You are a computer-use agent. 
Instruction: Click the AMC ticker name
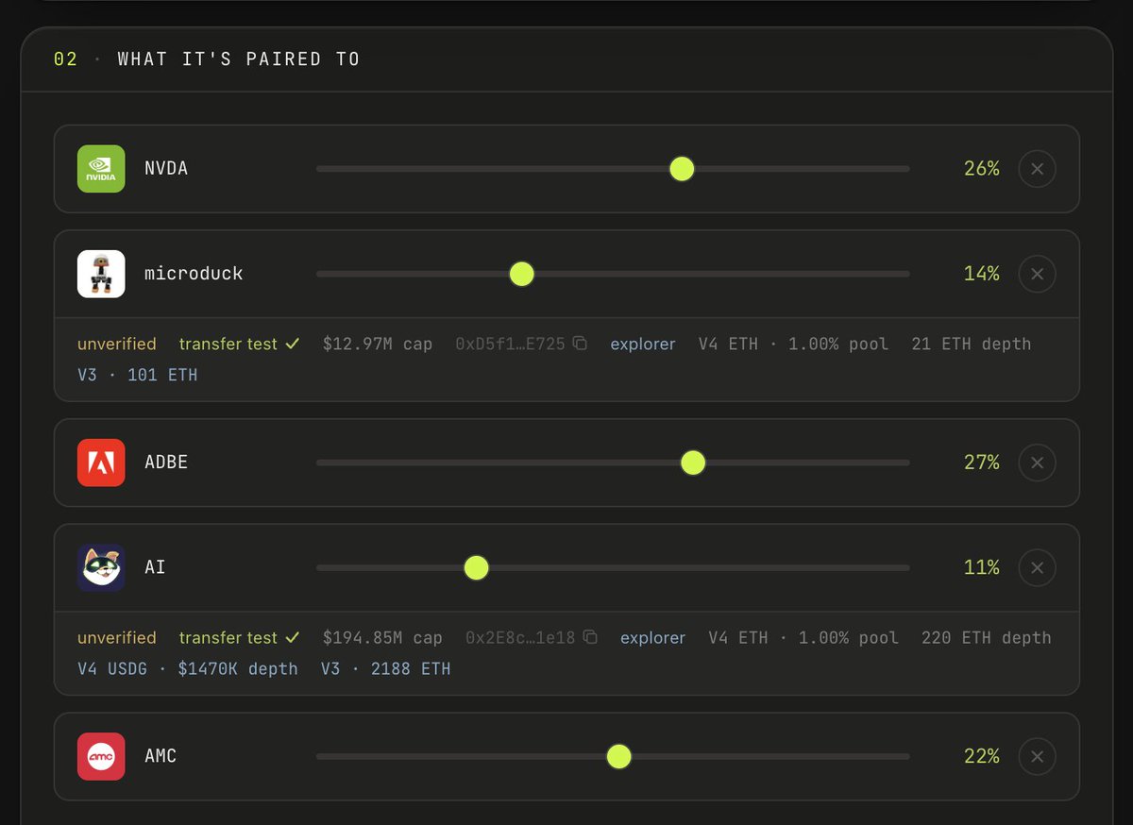click(161, 756)
